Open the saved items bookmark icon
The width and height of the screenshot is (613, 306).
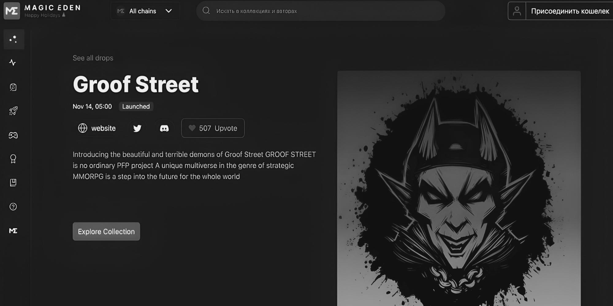(13, 183)
